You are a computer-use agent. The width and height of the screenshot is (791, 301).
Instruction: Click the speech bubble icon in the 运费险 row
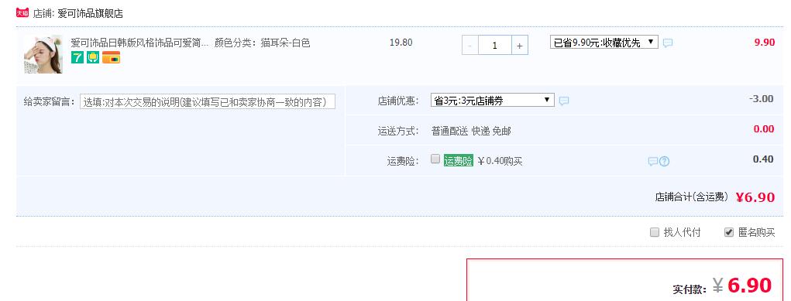tap(653, 162)
